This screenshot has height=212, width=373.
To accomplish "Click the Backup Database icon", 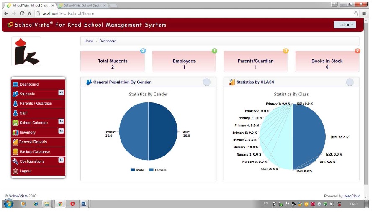I will coord(15,152).
